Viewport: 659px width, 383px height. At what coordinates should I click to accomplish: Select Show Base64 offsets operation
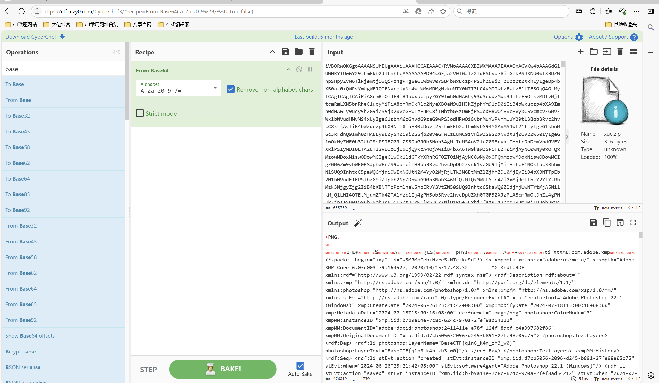tap(63, 336)
